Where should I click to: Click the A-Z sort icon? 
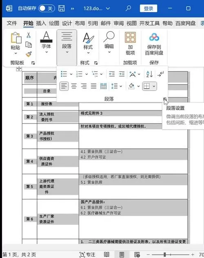coord(149,74)
